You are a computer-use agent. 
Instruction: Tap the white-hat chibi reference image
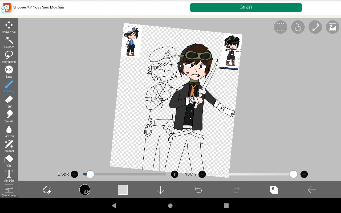click(132, 40)
